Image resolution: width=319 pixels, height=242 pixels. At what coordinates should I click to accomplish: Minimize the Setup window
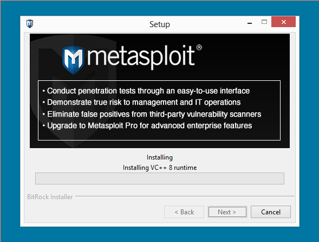[250, 22]
